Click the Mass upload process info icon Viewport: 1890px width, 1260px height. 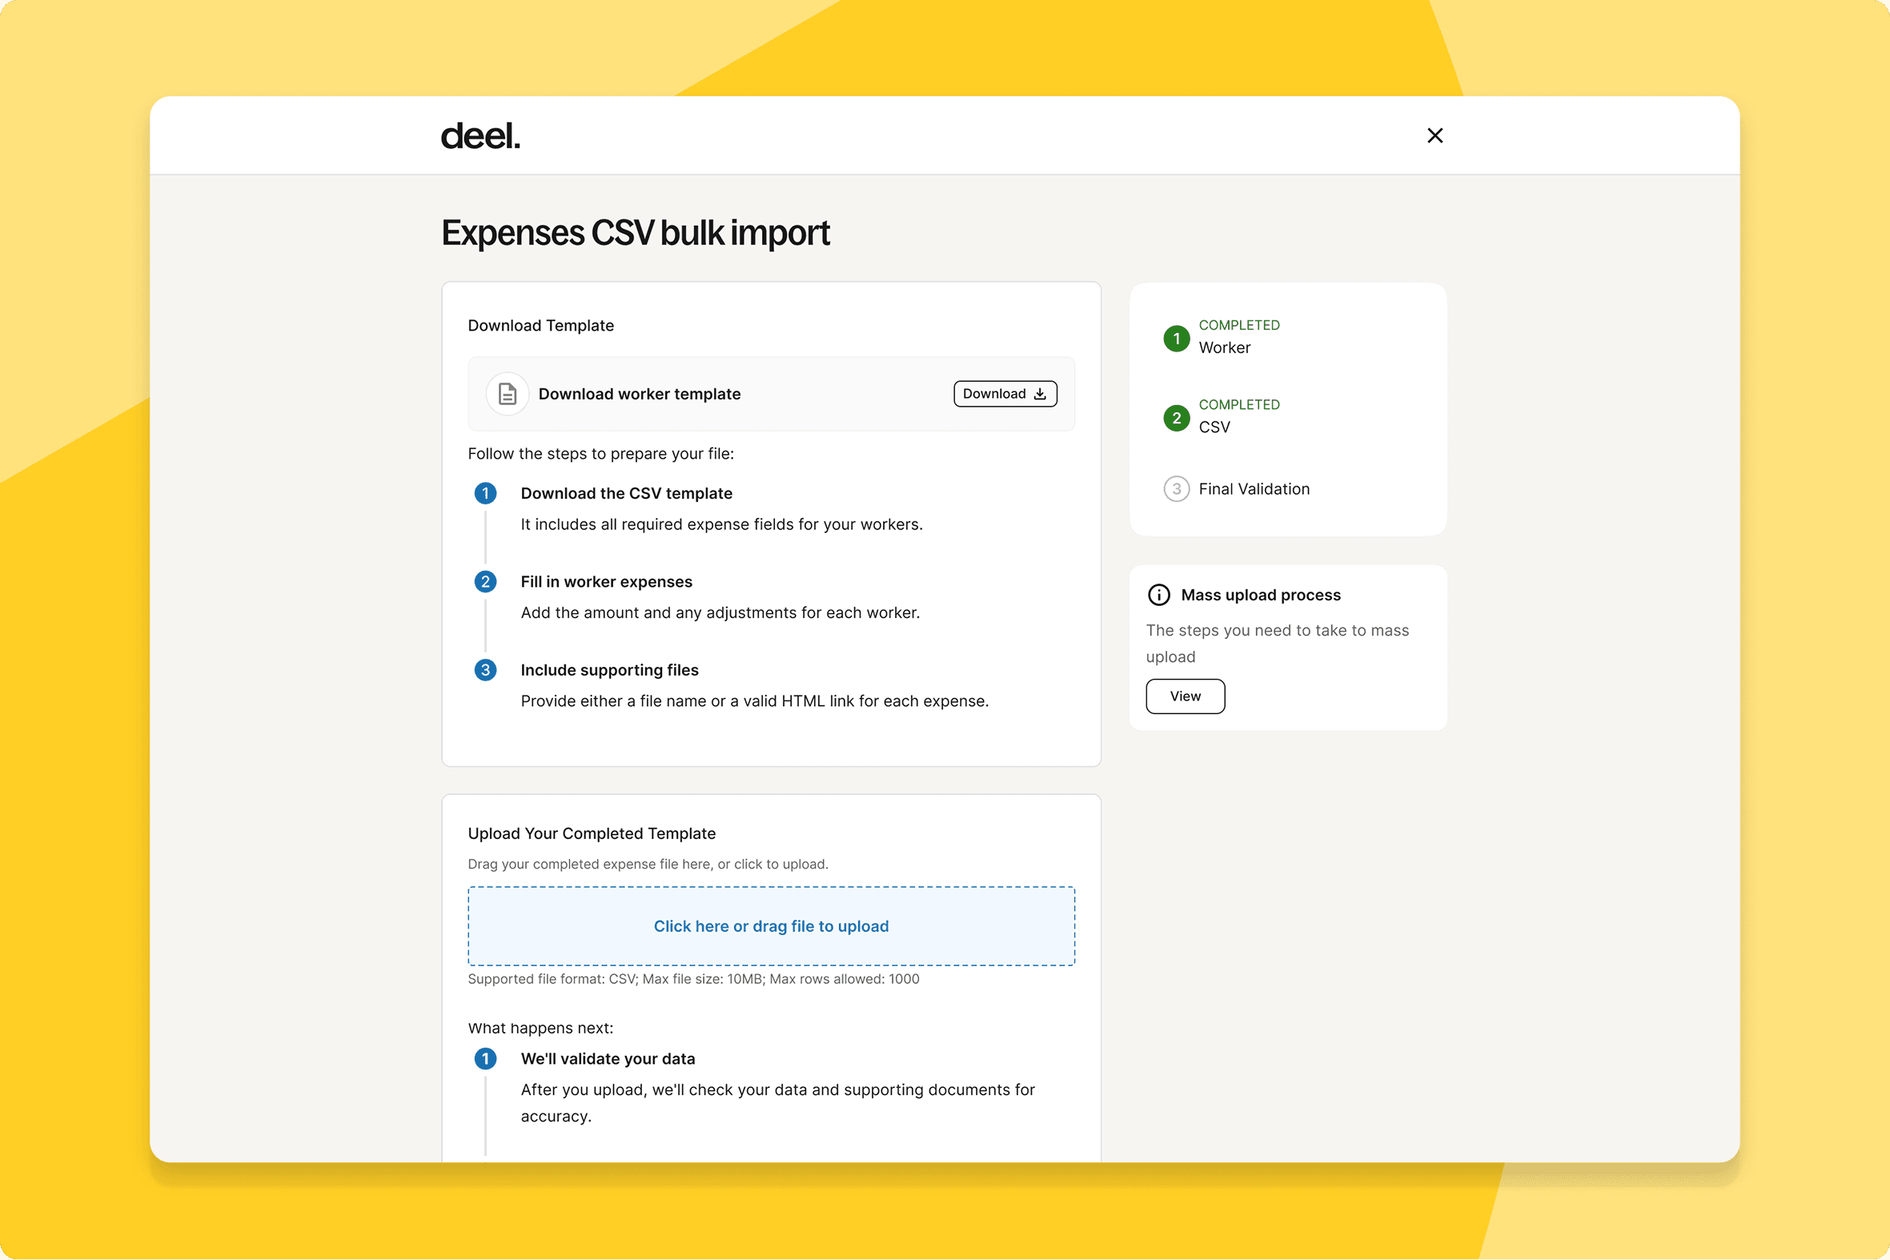1159,595
